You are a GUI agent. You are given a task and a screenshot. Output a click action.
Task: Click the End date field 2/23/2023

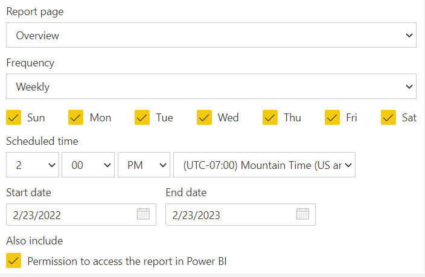coord(240,215)
